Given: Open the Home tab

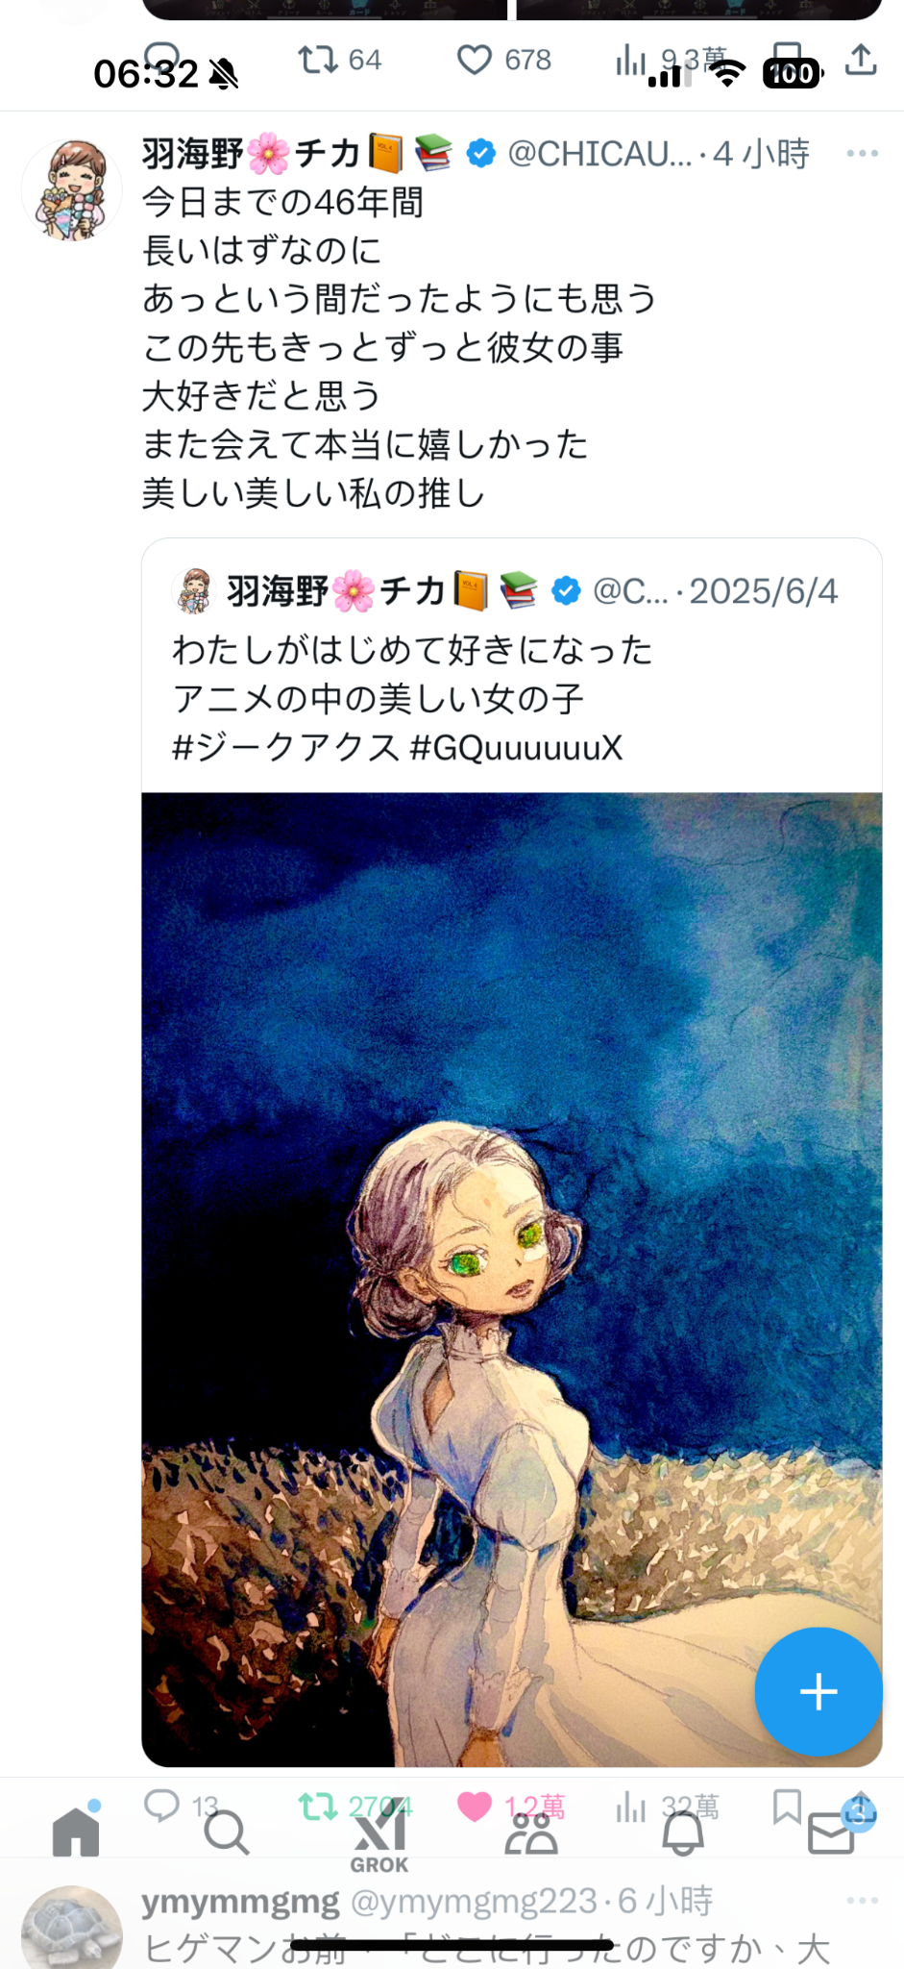Looking at the screenshot, I should point(76,1832).
